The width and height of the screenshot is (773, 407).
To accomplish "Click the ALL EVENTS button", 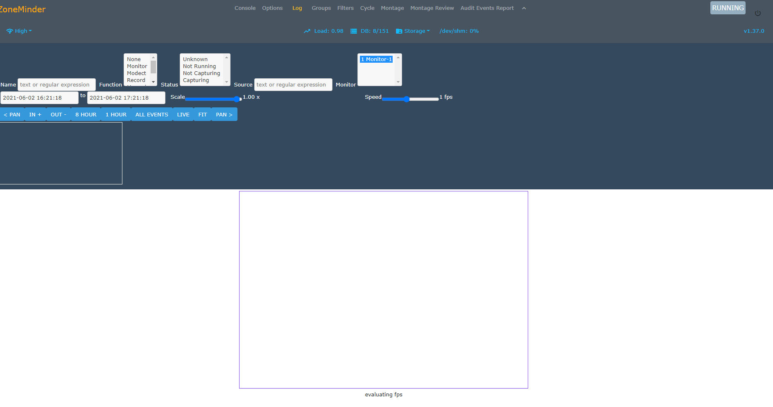I will coord(152,114).
